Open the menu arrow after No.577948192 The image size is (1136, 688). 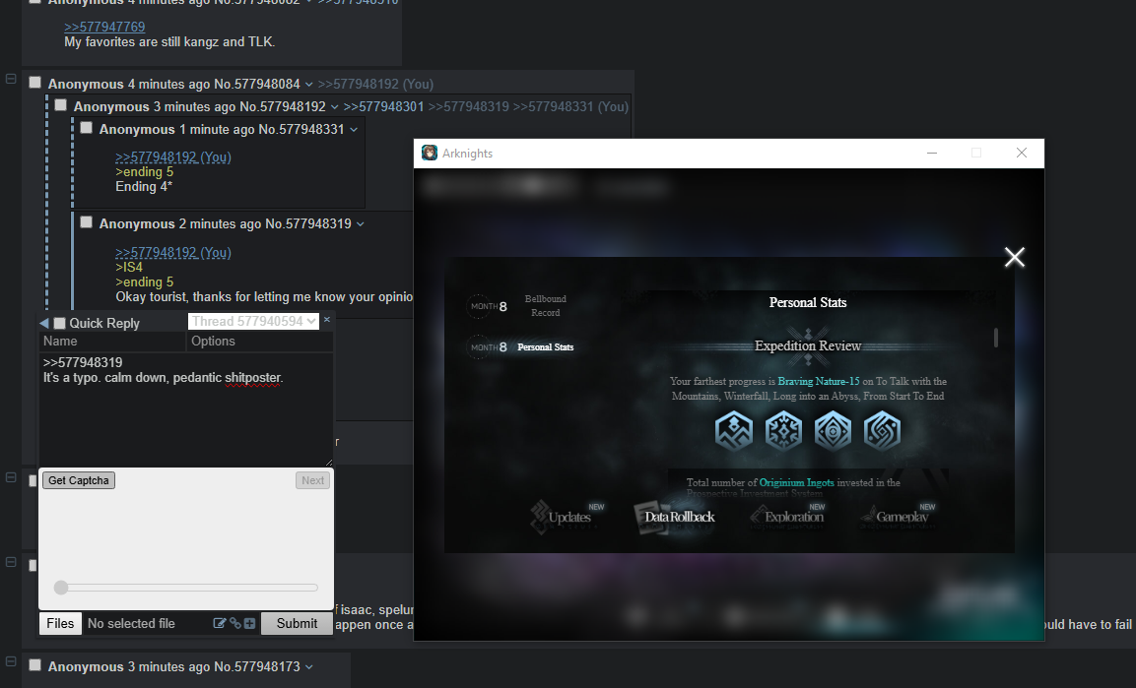tap(335, 107)
